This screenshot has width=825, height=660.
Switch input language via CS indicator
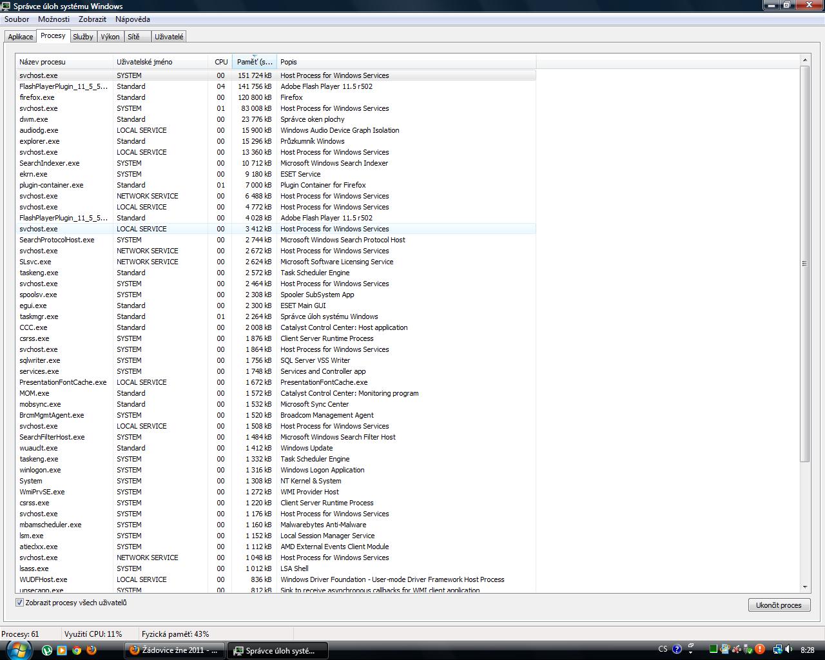[x=663, y=649]
